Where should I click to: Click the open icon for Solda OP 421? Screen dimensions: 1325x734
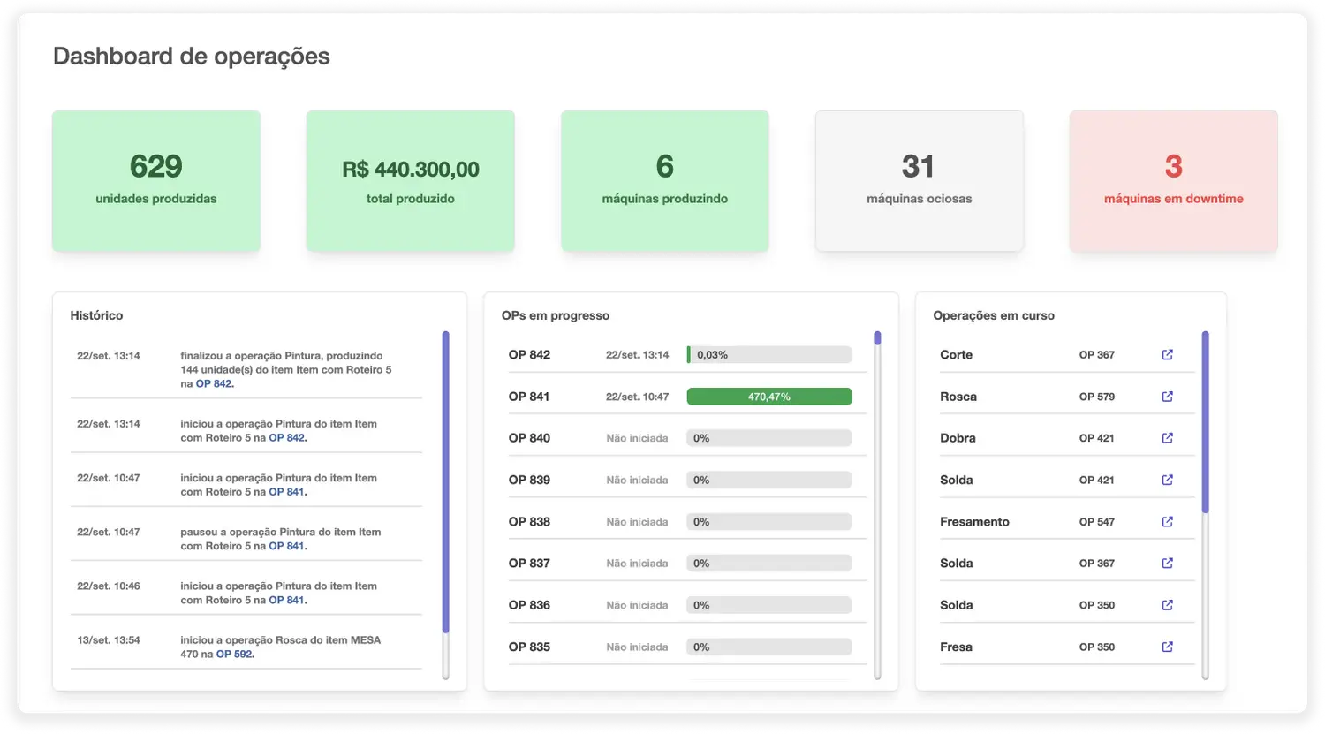1167,480
